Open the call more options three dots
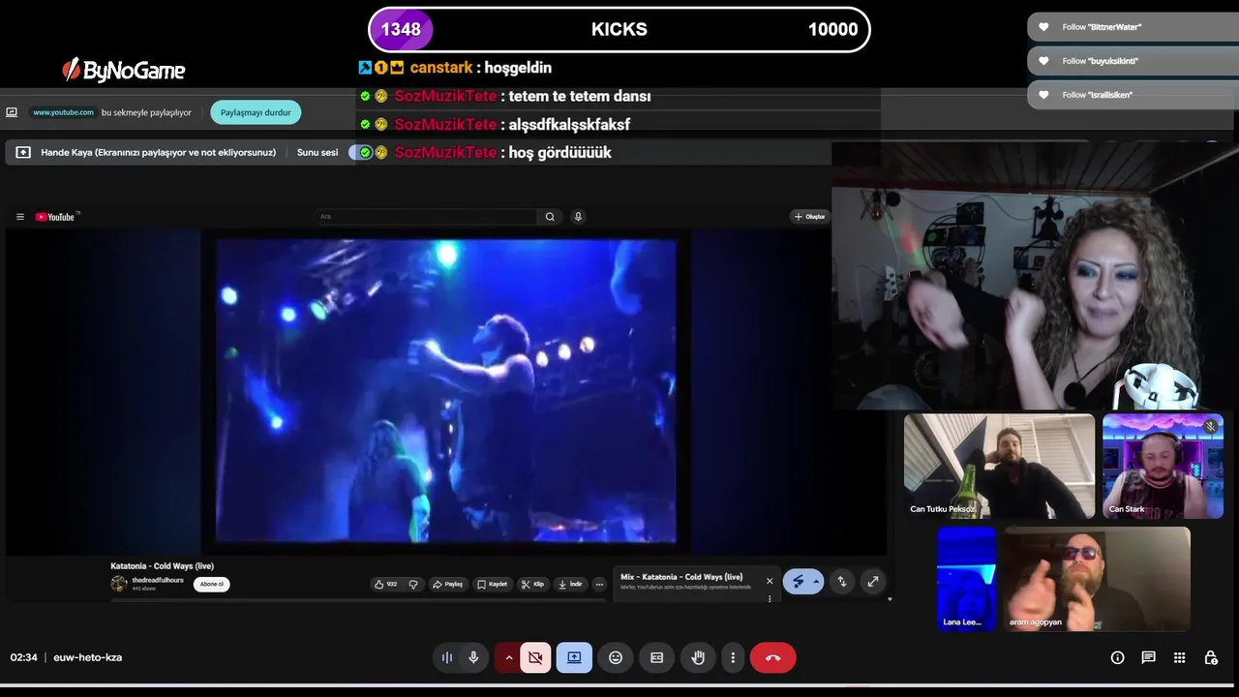The width and height of the screenshot is (1239, 697). (x=733, y=657)
